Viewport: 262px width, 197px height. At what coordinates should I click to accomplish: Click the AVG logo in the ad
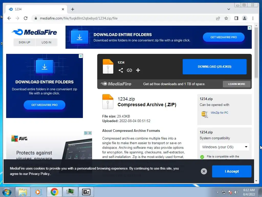19,139
